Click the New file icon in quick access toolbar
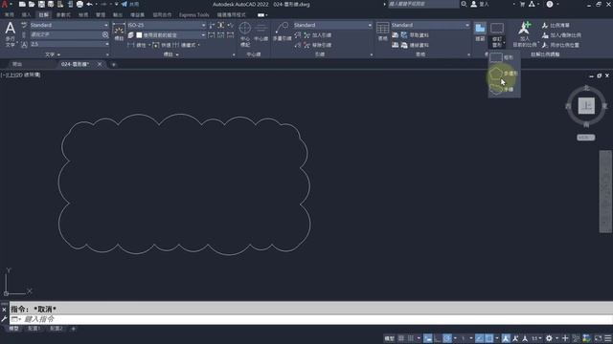This screenshot has width=613, height=344. click(x=22, y=4)
